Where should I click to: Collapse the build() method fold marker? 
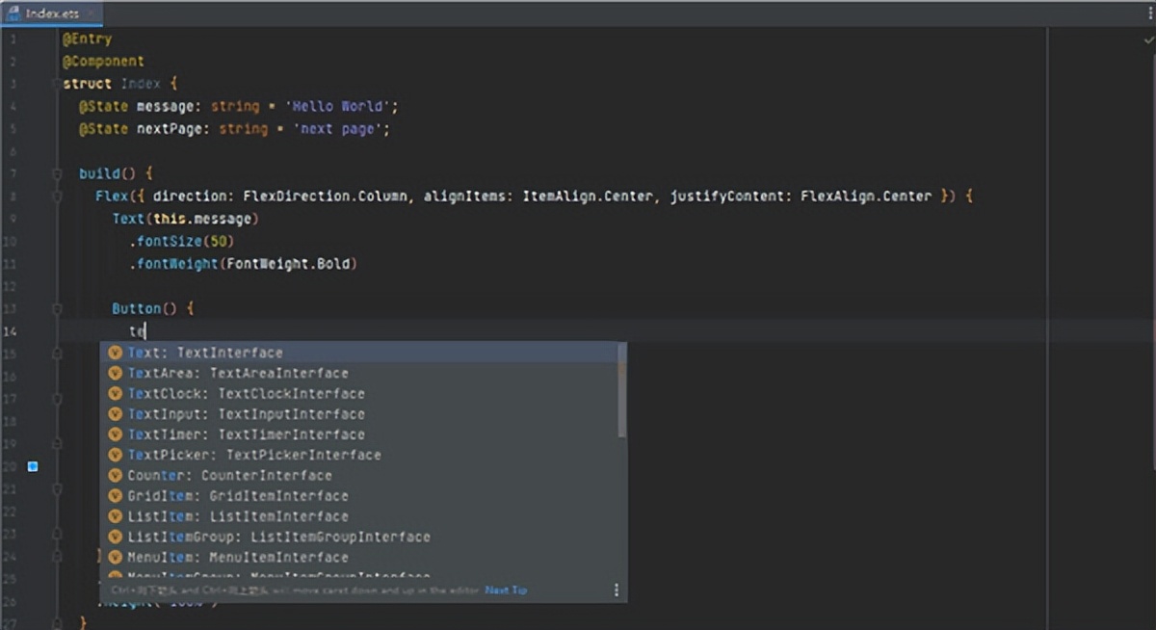coord(57,173)
